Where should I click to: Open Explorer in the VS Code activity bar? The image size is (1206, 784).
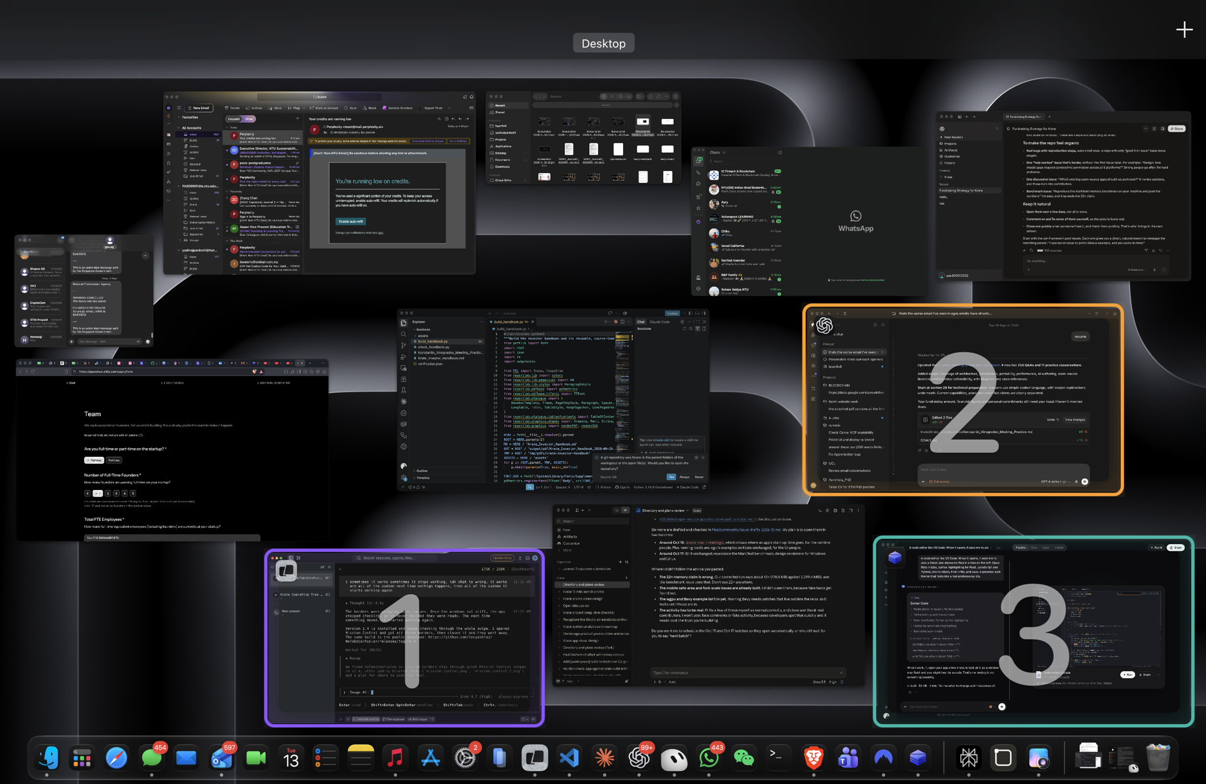coord(403,323)
